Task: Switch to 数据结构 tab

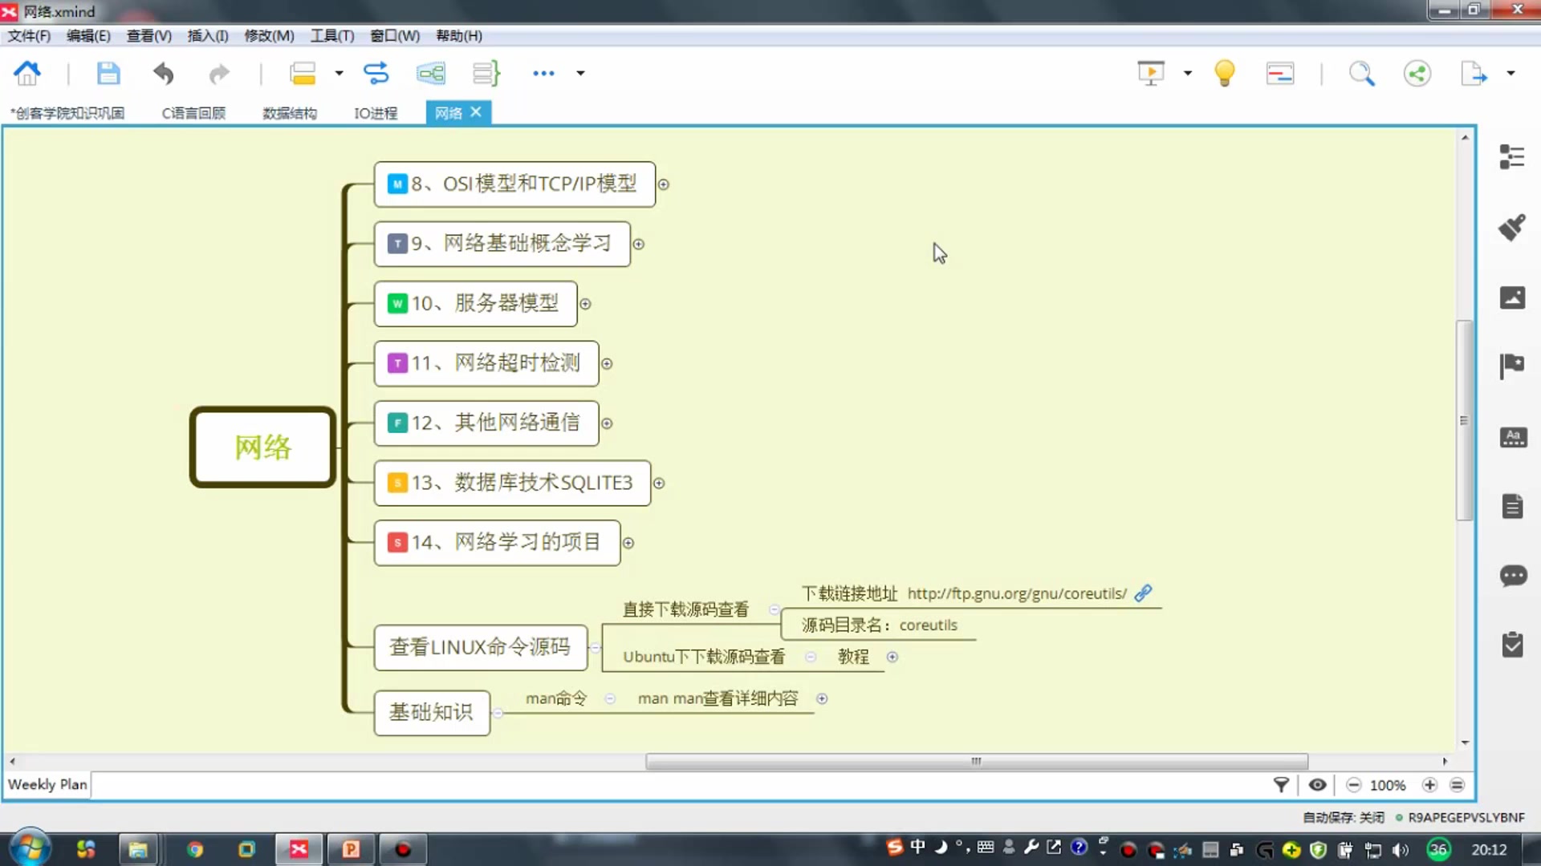Action: pyautogui.click(x=289, y=112)
